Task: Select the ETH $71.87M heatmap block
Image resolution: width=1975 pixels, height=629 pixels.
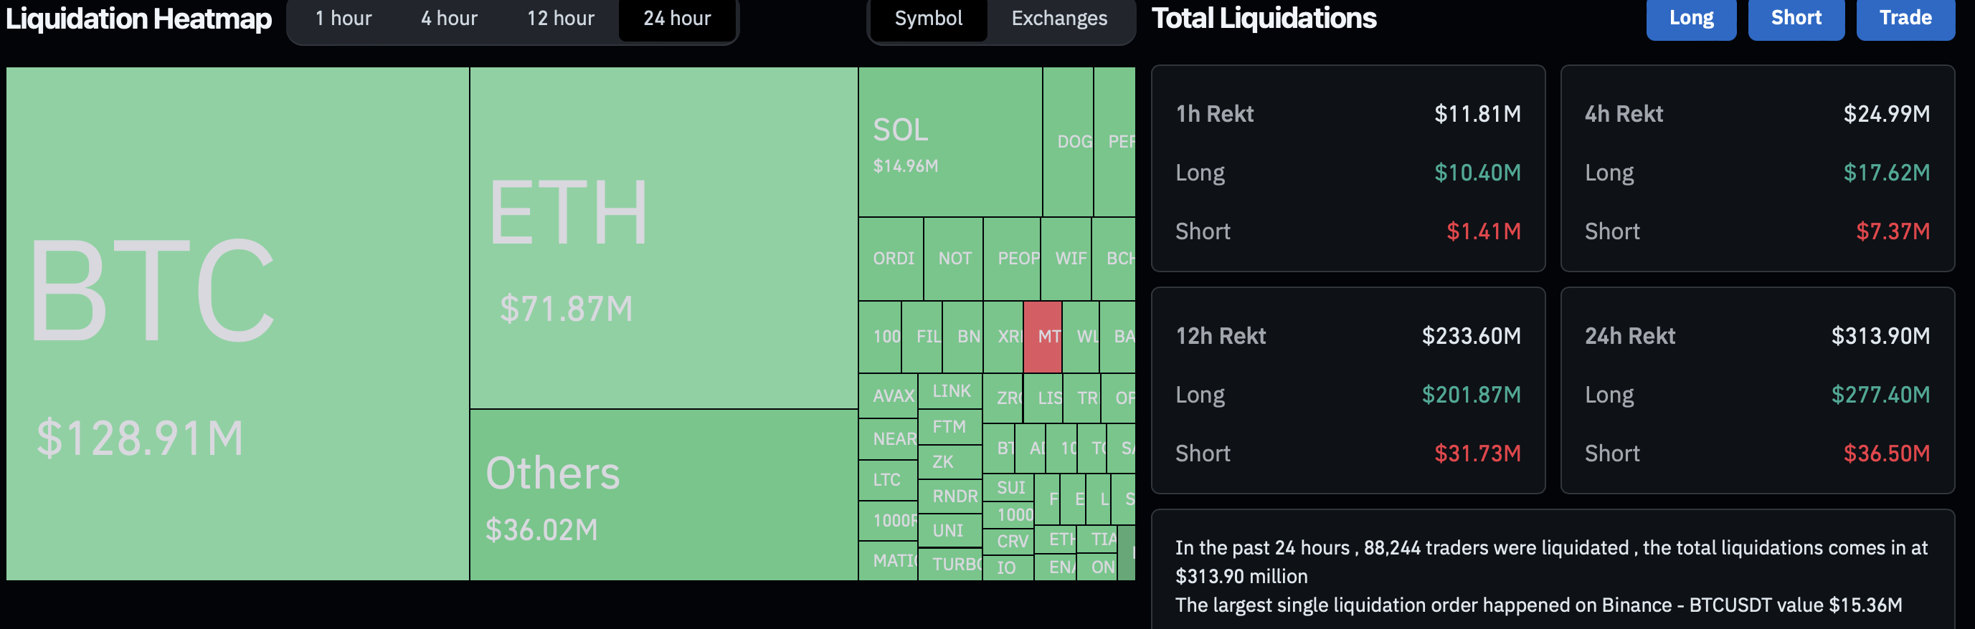Action: (x=663, y=238)
